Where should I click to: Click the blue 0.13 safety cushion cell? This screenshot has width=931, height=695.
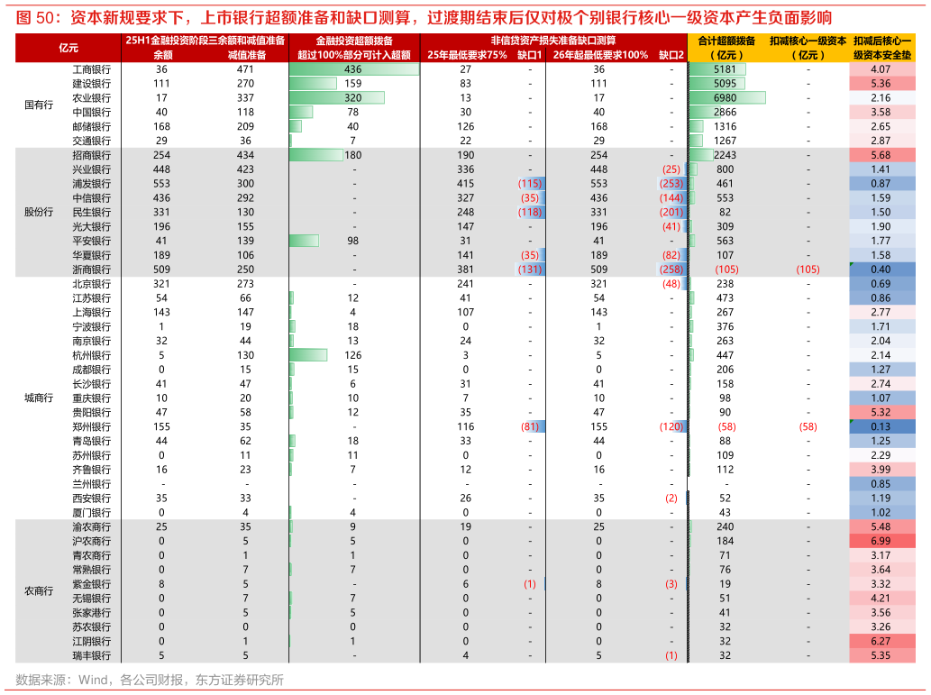pyautogui.click(x=881, y=426)
